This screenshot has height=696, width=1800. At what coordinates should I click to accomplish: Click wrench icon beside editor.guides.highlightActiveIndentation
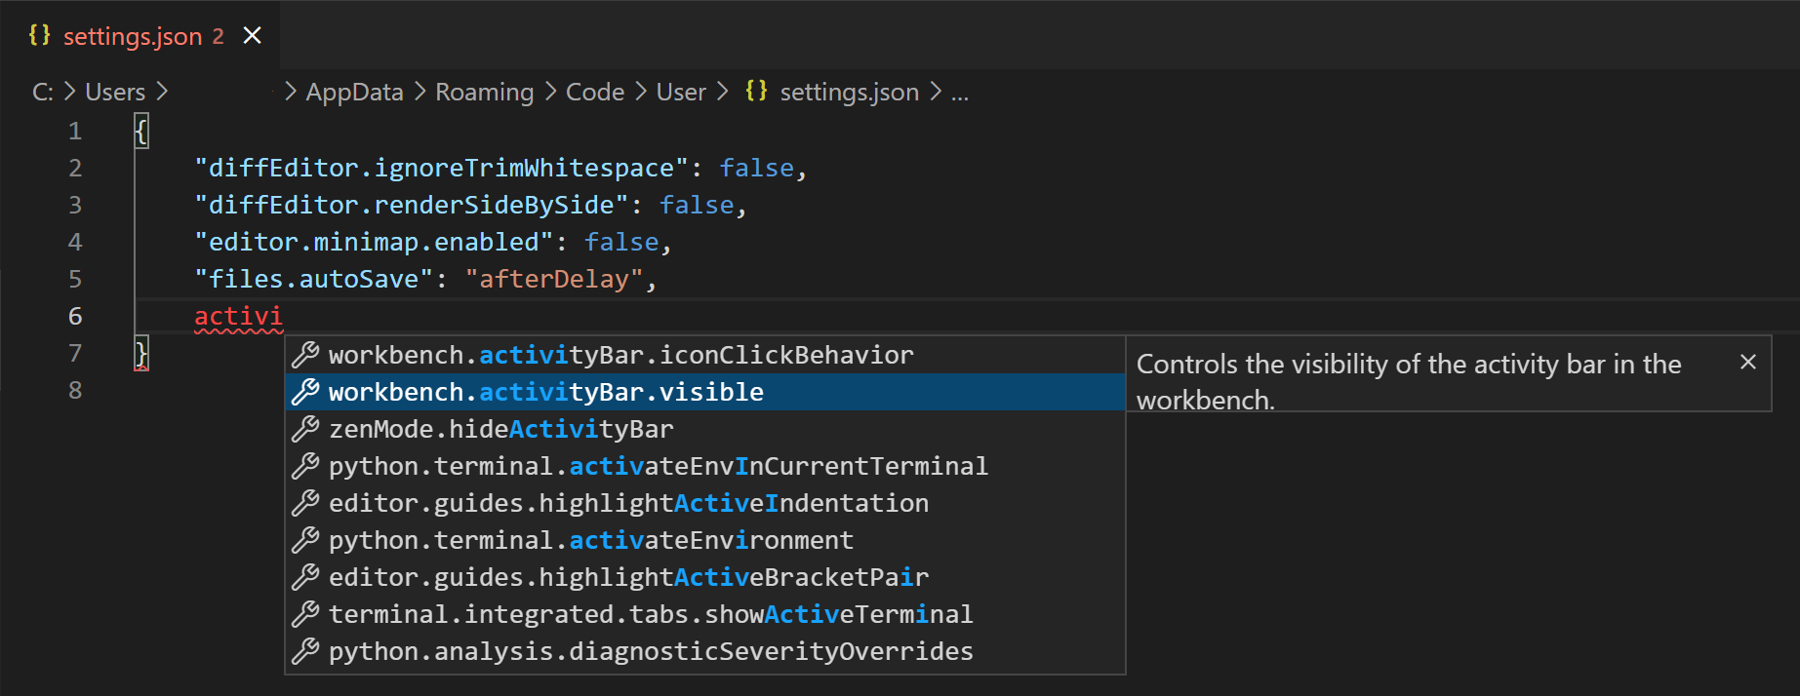click(x=305, y=503)
